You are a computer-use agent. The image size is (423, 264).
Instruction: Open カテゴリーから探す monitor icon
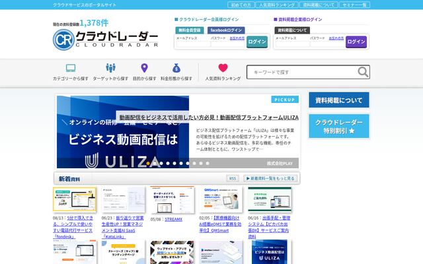pyautogui.click(x=71, y=68)
